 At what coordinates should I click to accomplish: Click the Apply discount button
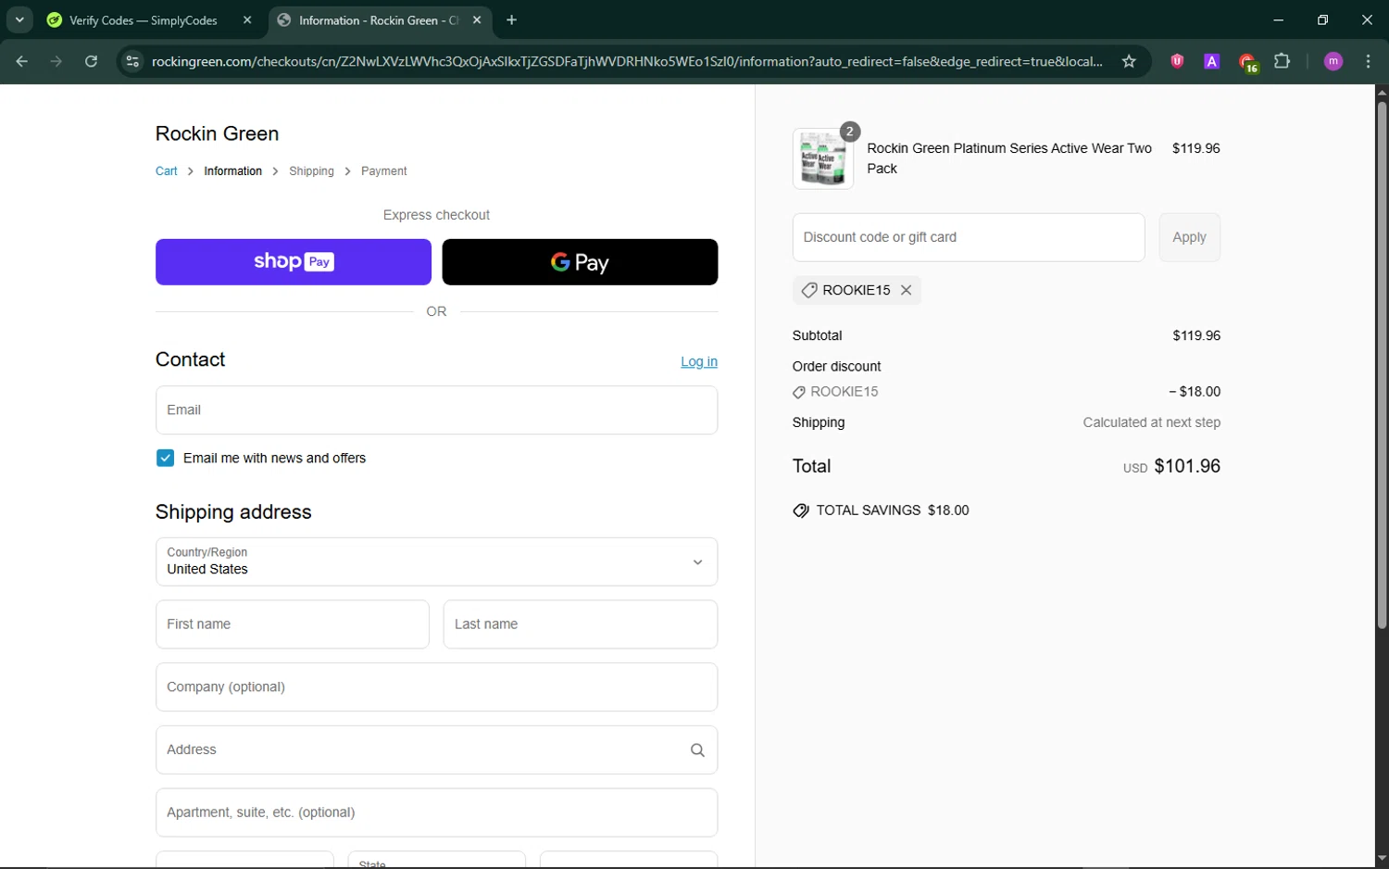click(x=1189, y=237)
